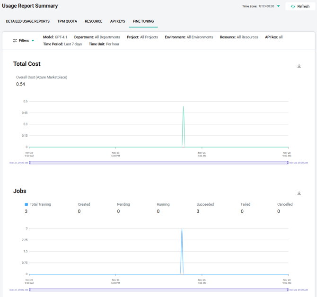
Task: Click Total Cost range slider left handle
Action: (x=30, y=163)
